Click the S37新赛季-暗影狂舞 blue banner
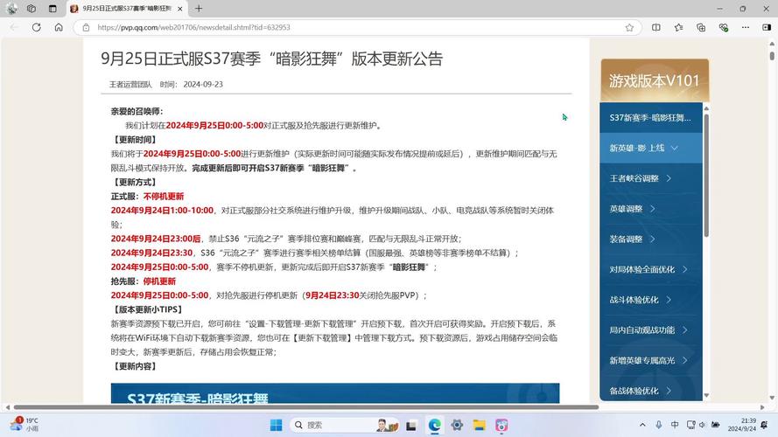Viewport: 778px width, 437px height. [x=335, y=393]
